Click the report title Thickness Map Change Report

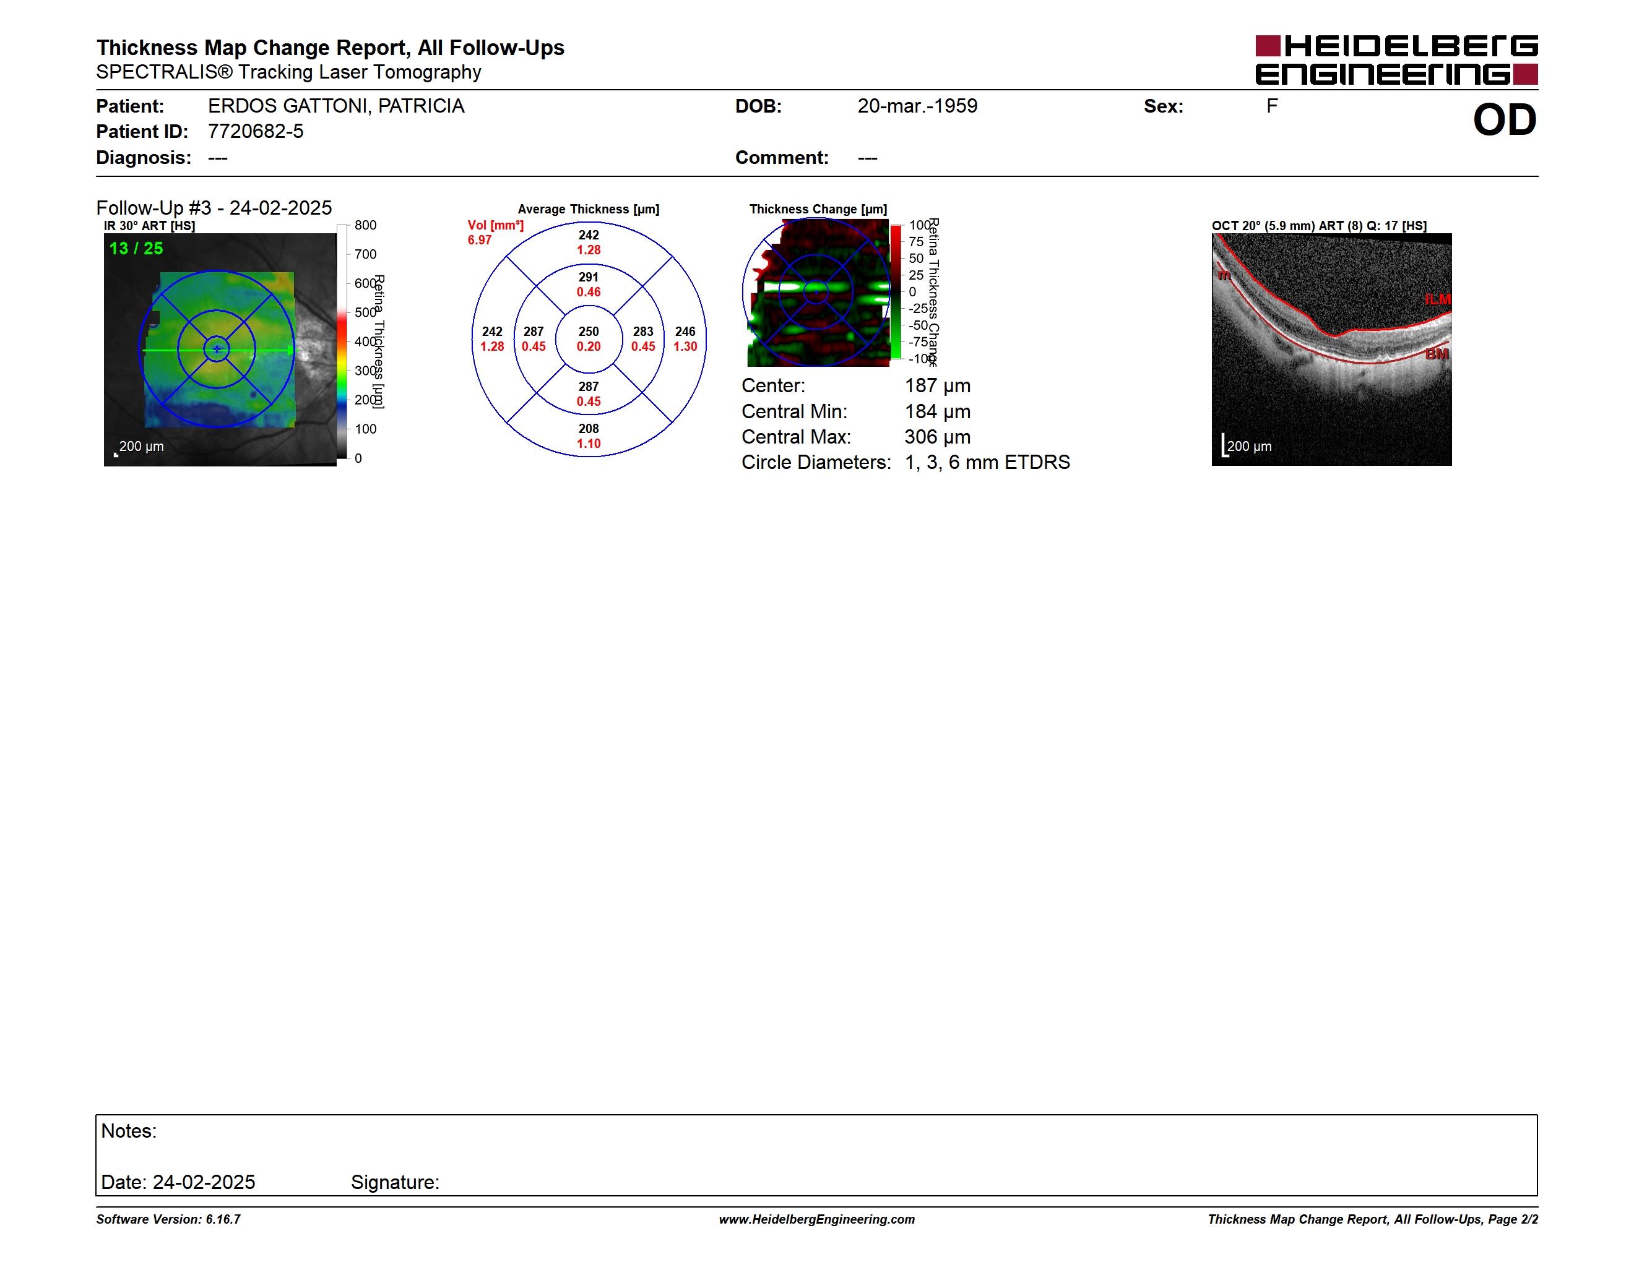[x=330, y=47]
